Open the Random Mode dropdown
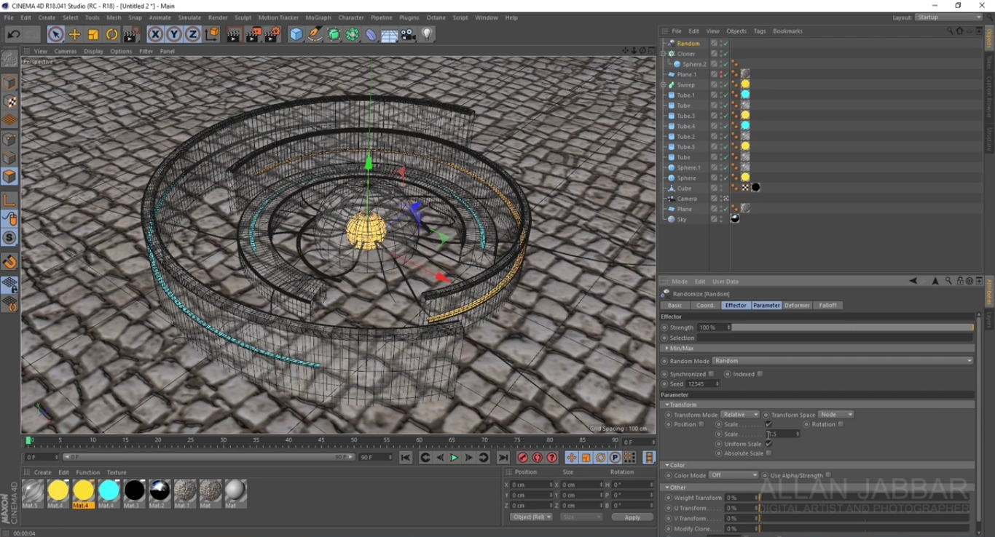The width and height of the screenshot is (995, 537). [838, 360]
